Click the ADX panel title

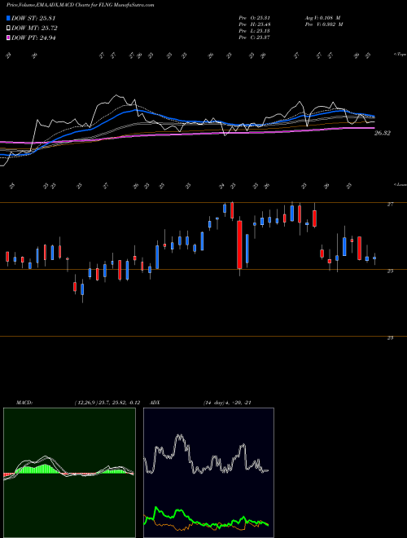[x=155, y=403]
